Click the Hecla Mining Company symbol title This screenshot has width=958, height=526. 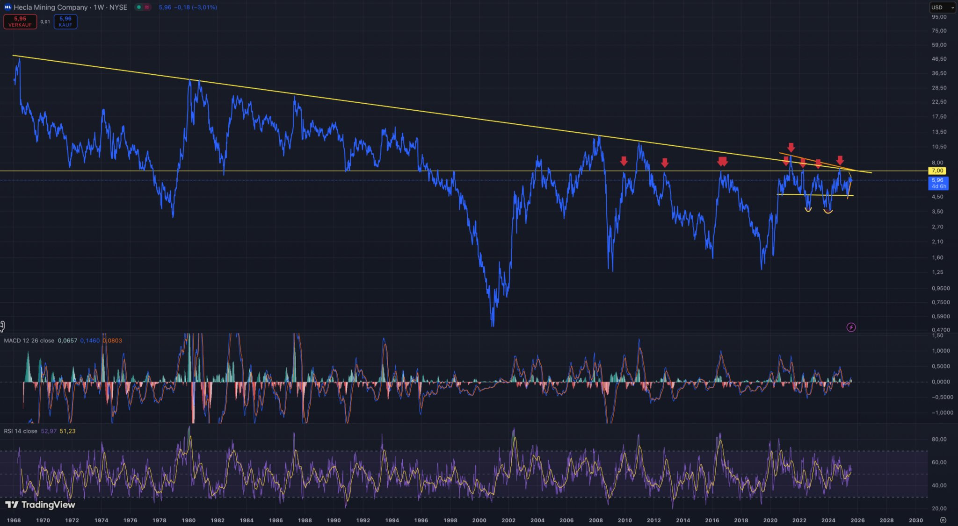point(51,7)
